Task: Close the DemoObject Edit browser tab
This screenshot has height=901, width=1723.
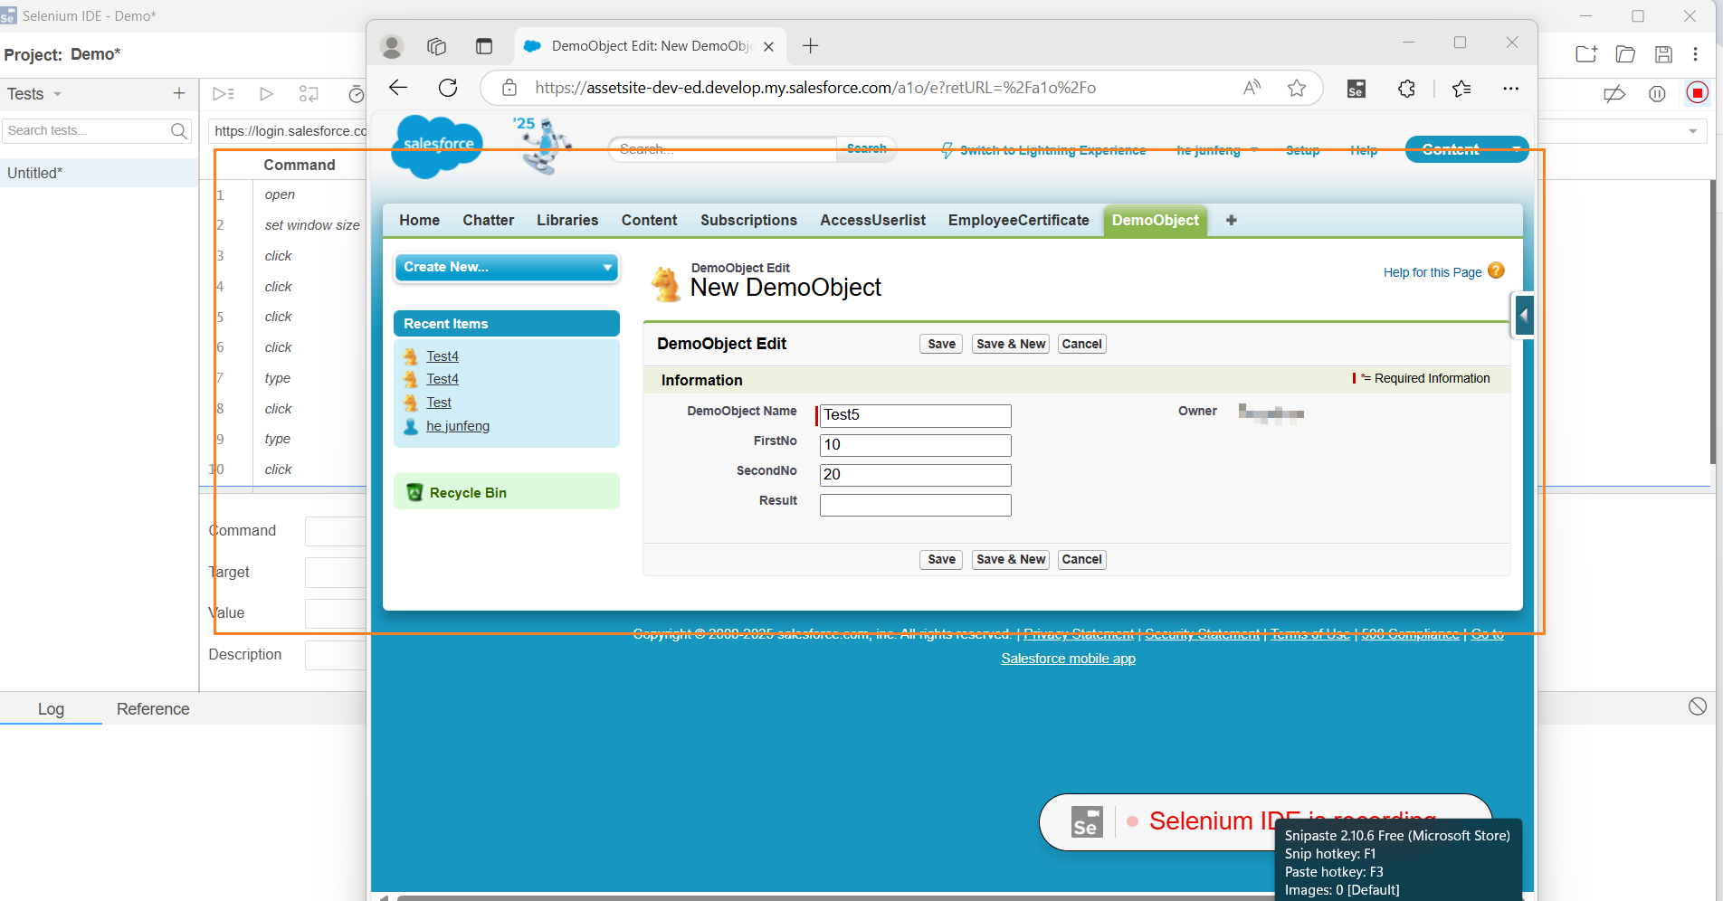Action: [768, 46]
